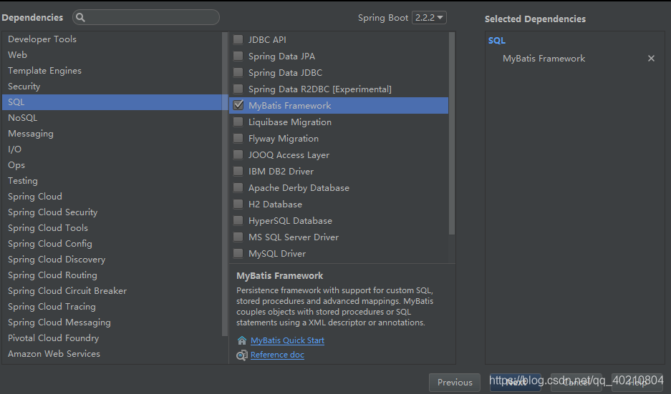Select the Spring Cloud Routing category
671x394 pixels.
(112, 275)
